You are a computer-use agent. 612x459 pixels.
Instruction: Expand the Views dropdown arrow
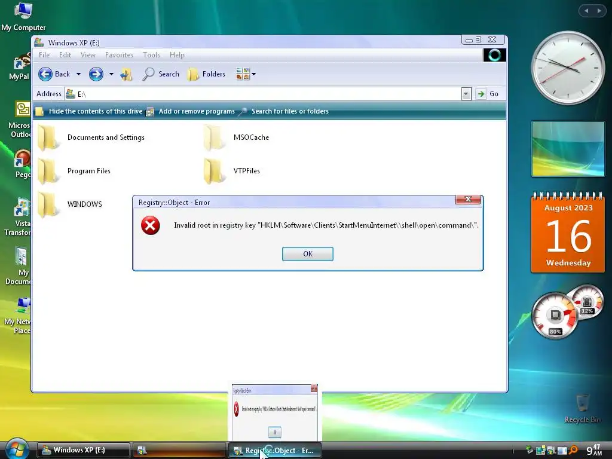[x=253, y=74]
